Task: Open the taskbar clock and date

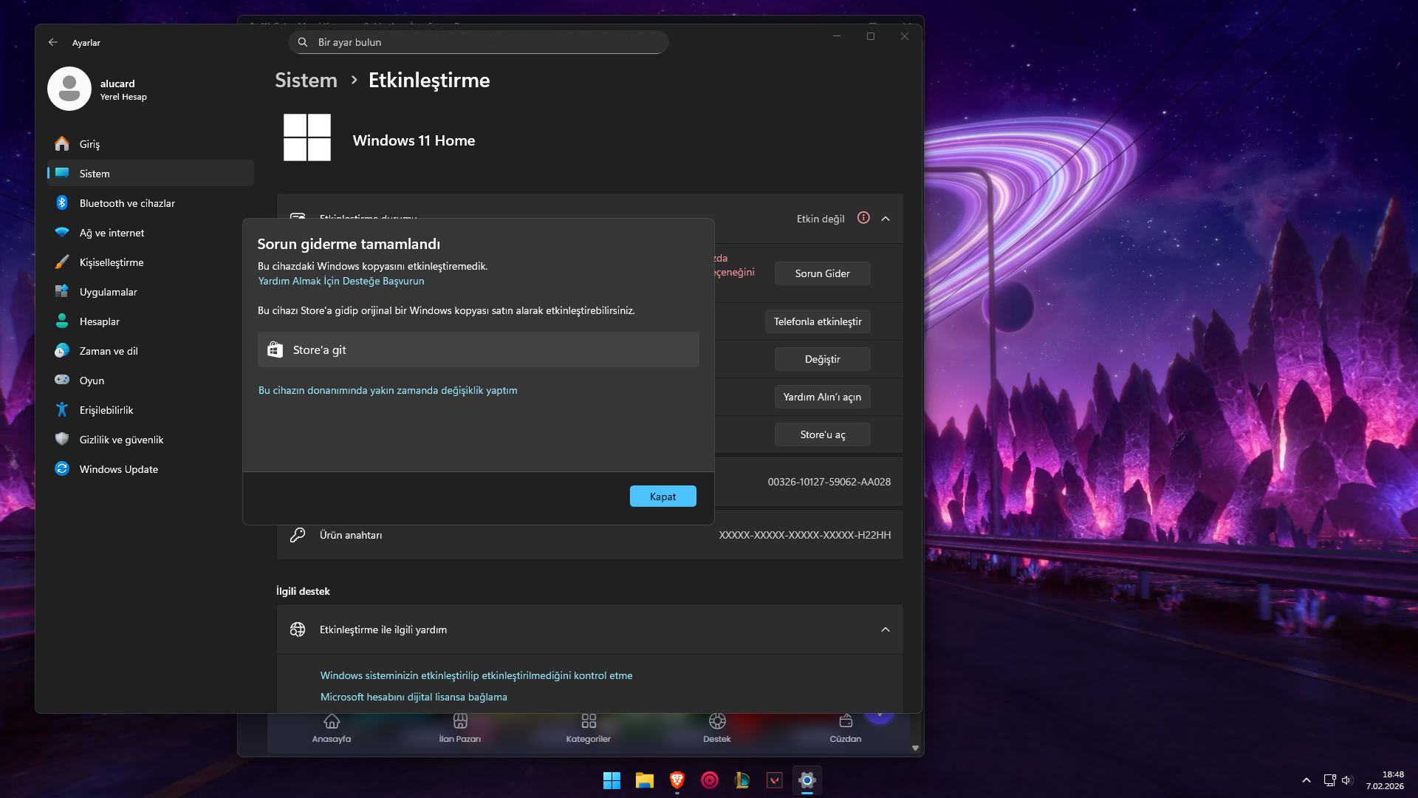Action: click(x=1385, y=780)
